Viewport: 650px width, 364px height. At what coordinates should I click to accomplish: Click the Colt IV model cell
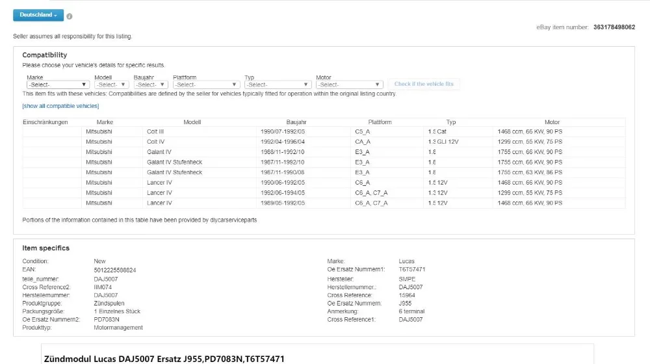pos(155,142)
